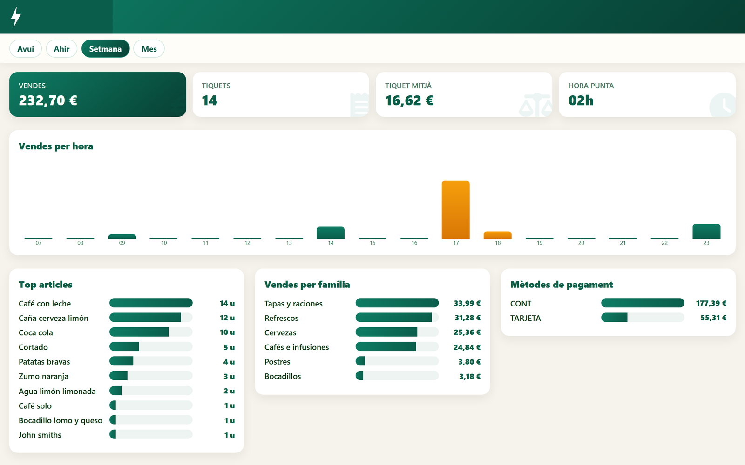
Task: Click the Top articles heading
Action: point(46,285)
